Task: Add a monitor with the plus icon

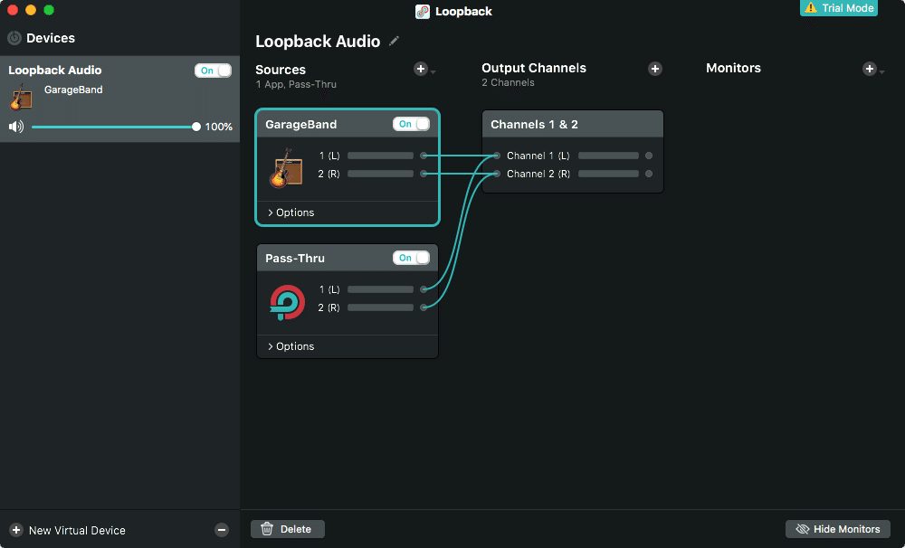Action: coord(869,69)
